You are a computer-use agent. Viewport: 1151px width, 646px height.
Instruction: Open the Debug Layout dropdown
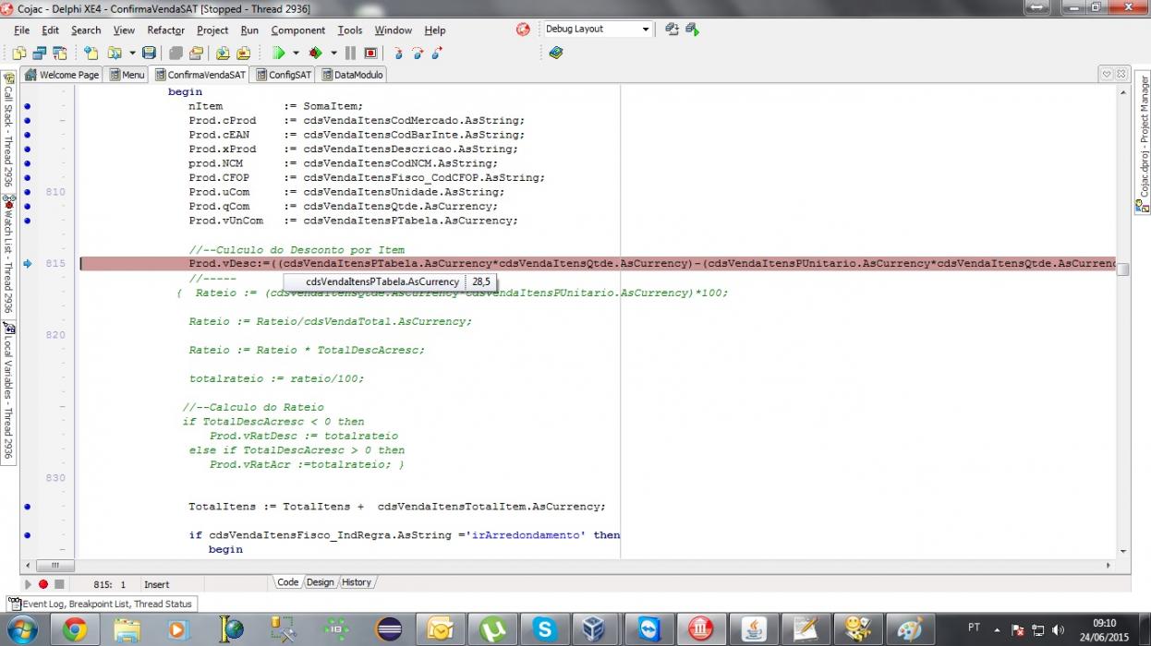click(646, 30)
